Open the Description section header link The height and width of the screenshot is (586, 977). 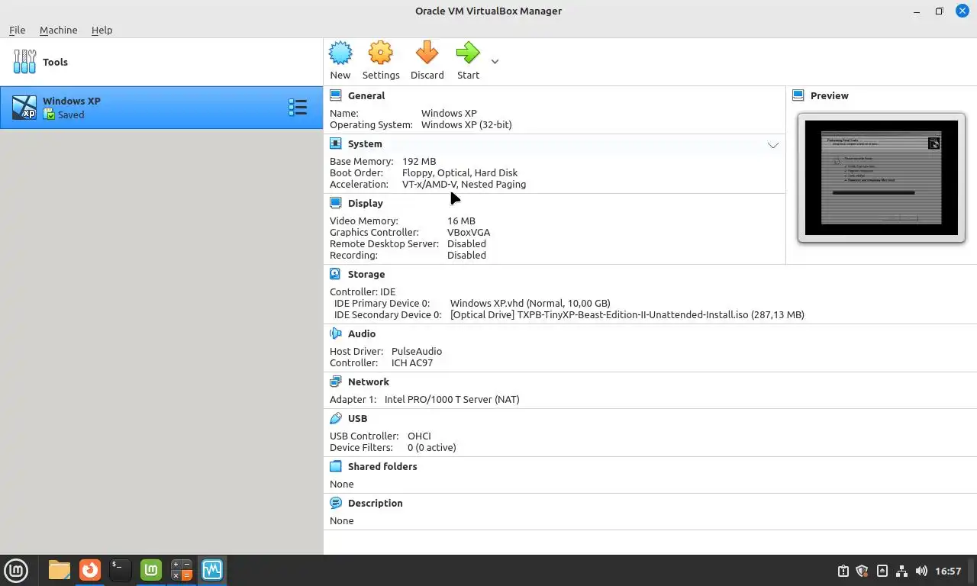tap(375, 503)
